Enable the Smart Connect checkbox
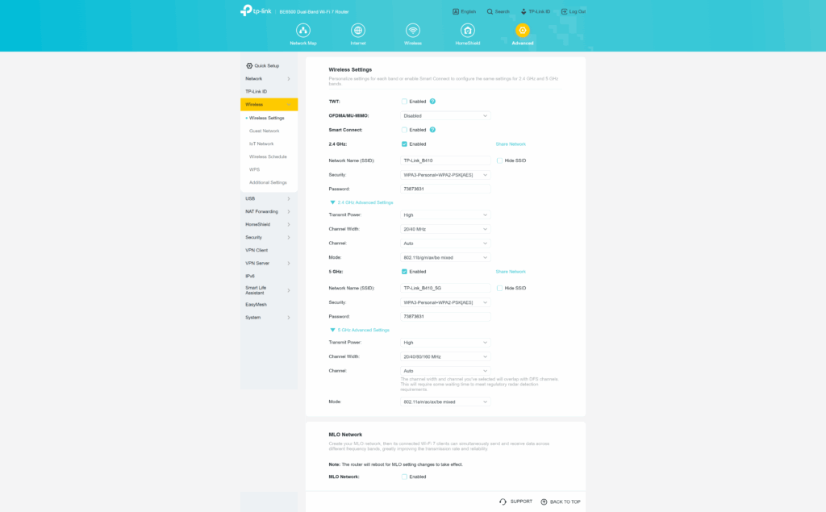Image resolution: width=826 pixels, height=512 pixels. coord(404,130)
